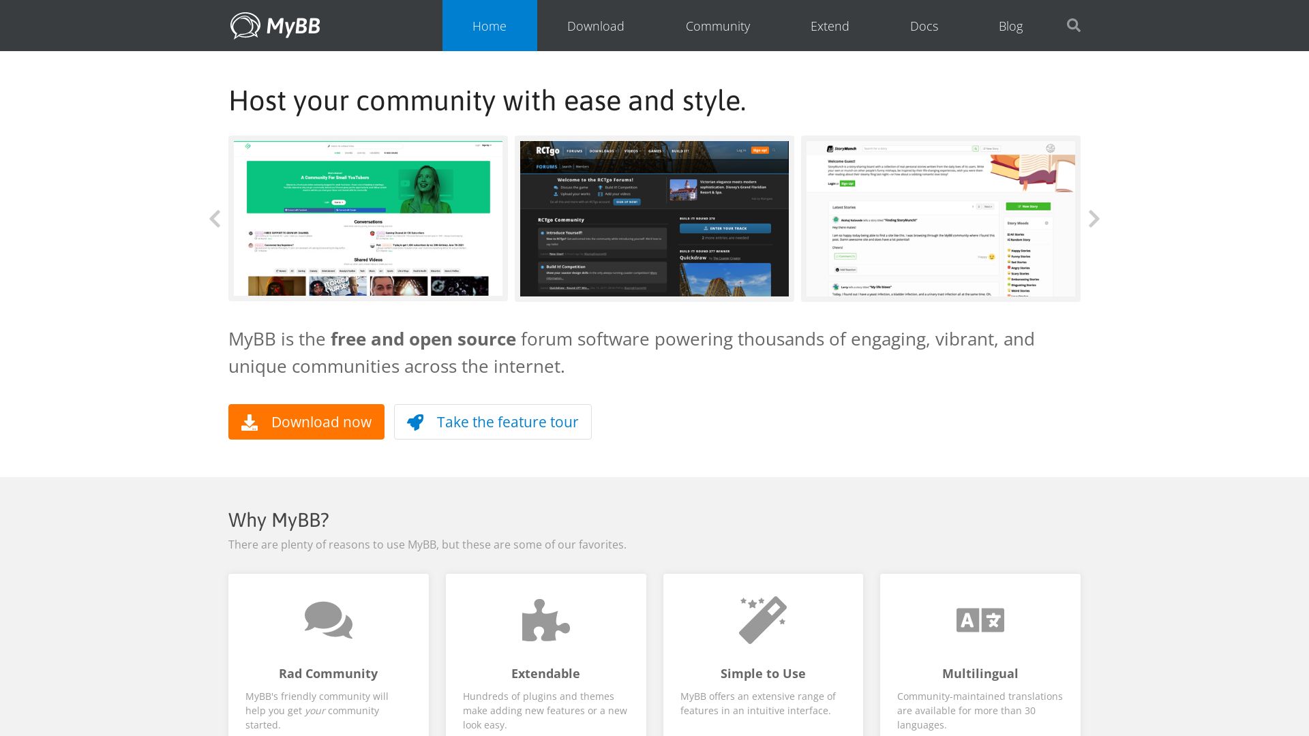Screen dimensions: 1309x736
Task: Click the Download now button
Action: tap(305, 421)
